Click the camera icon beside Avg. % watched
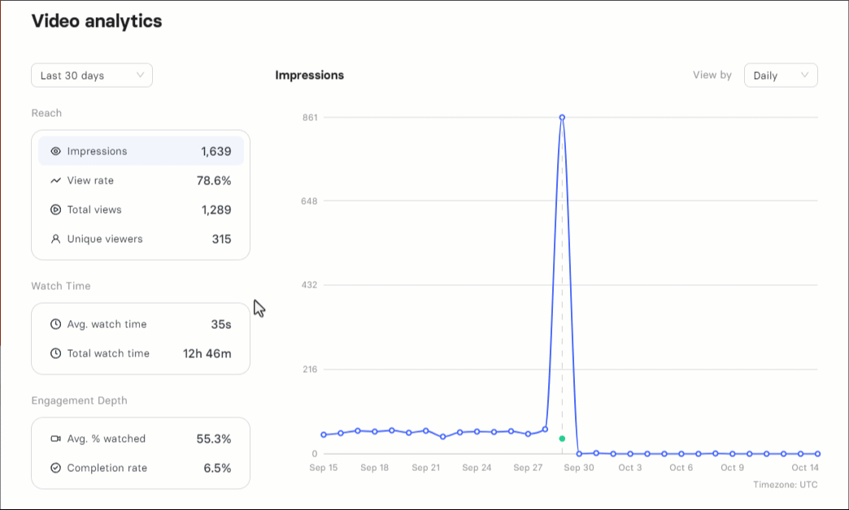 tap(55, 439)
